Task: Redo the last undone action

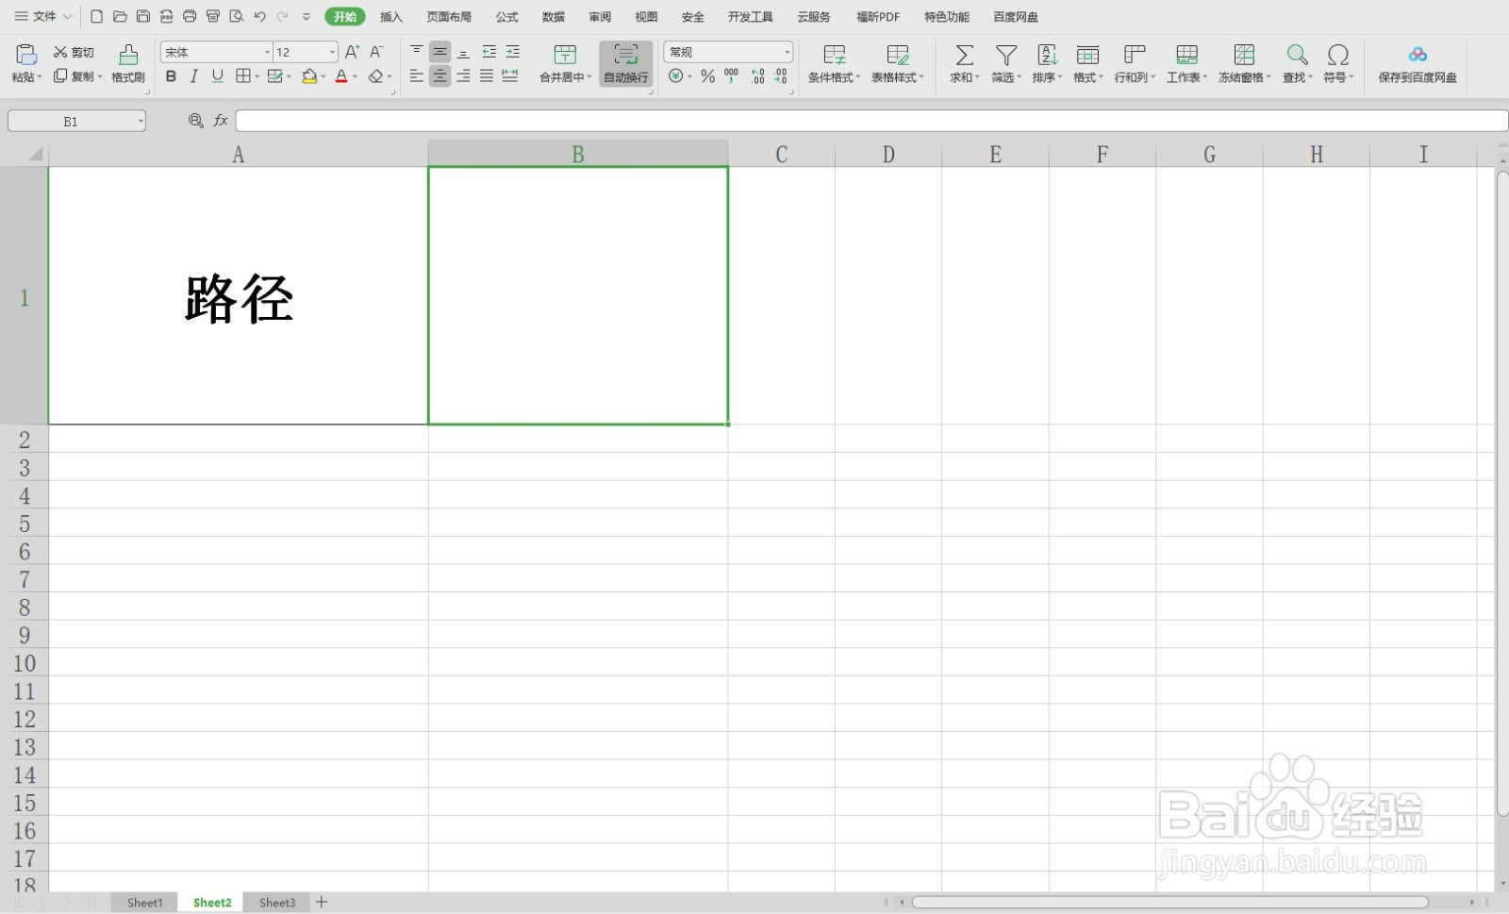Action: tap(283, 17)
